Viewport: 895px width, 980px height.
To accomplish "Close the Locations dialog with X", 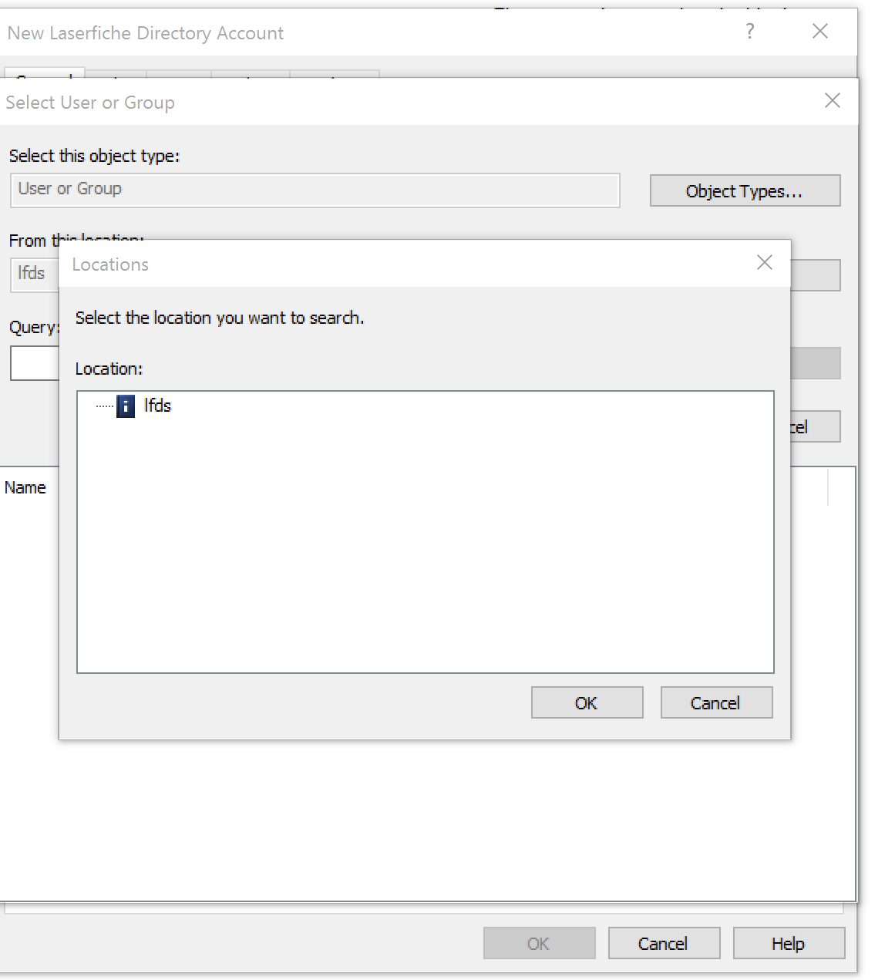I will click(764, 263).
